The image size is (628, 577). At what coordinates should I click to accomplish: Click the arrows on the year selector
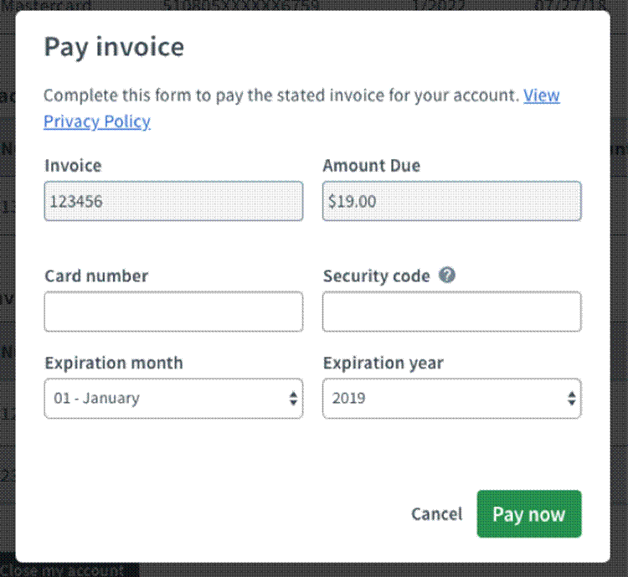click(572, 399)
